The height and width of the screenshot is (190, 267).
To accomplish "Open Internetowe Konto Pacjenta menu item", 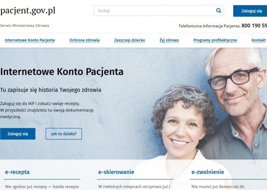I will coord(30,40).
